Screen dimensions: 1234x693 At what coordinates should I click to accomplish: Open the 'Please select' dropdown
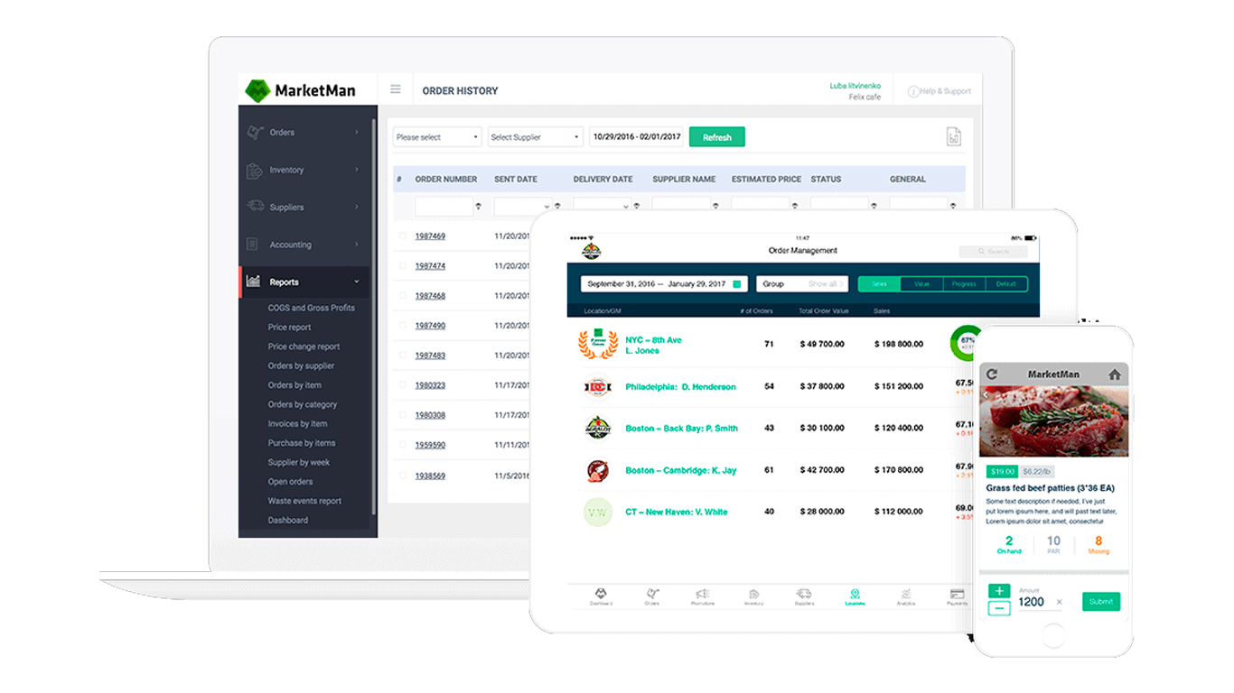pyautogui.click(x=437, y=137)
